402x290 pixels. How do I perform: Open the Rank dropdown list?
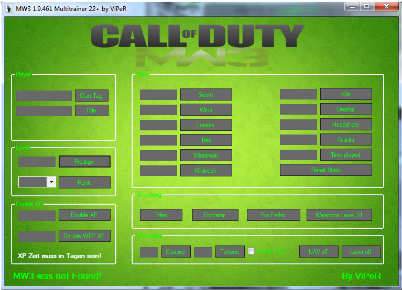click(x=51, y=182)
